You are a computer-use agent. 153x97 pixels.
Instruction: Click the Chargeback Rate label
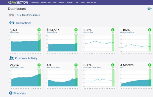(x=127, y=32)
